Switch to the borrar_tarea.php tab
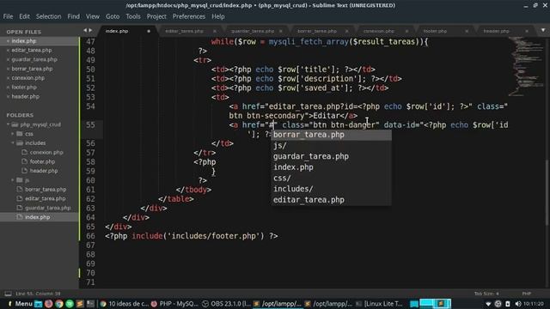 tap(317, 31)
